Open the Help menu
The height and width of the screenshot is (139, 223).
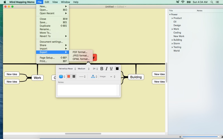(x=76, y=2)
